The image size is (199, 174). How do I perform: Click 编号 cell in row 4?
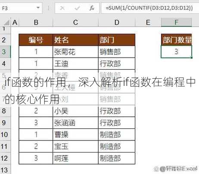click(36, 64)
